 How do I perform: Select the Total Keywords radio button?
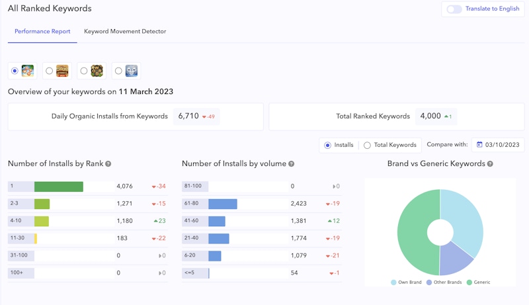(367, 145)
